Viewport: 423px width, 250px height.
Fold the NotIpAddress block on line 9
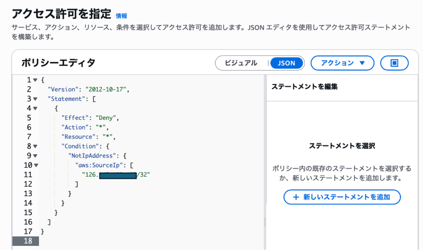pos(35,155)
